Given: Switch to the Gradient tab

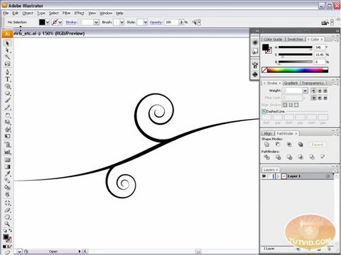Looking at the screenshot, I should pyautogui.click(x=291, y=83).
